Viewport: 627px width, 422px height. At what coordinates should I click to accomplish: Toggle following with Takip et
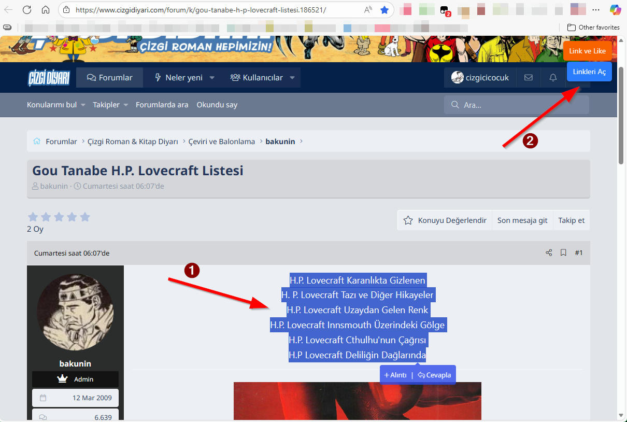(x=571, y=220)
